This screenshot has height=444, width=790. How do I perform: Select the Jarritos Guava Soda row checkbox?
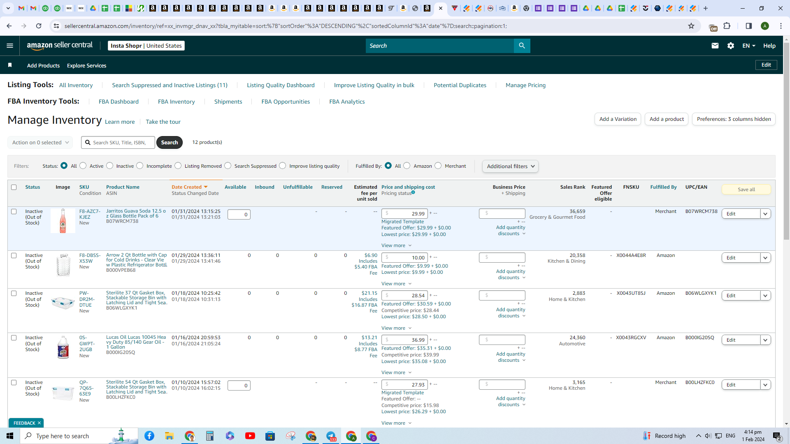tap(14, 211)
